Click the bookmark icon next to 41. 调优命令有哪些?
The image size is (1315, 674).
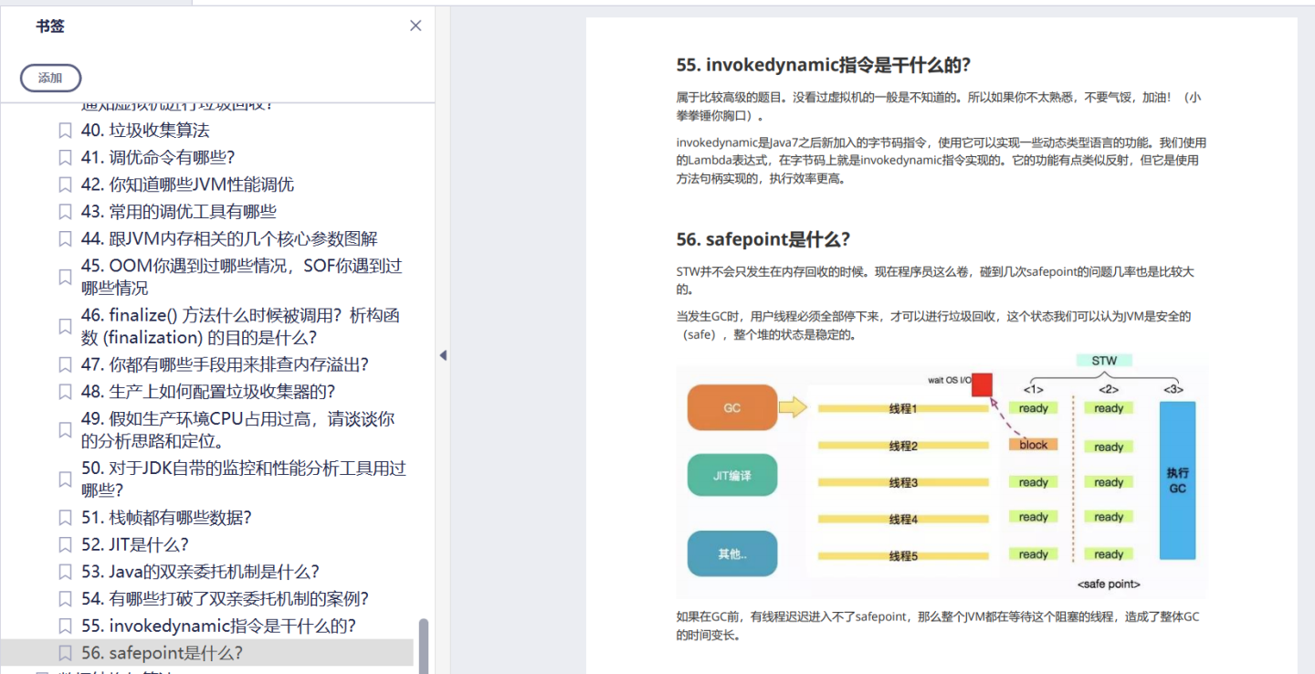click(65, 157)
